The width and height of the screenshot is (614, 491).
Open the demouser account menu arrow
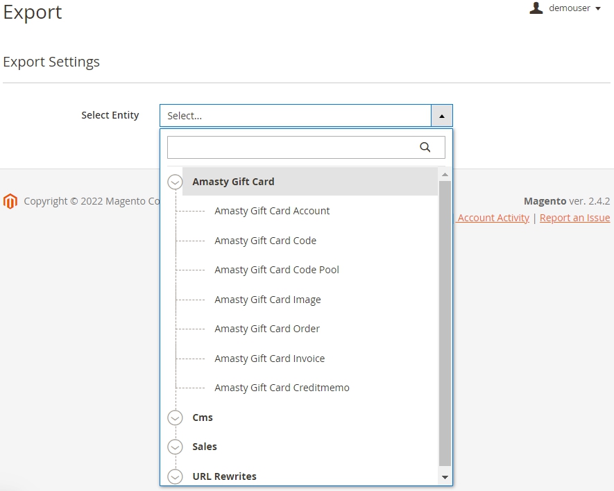click(x=598, y=8)
